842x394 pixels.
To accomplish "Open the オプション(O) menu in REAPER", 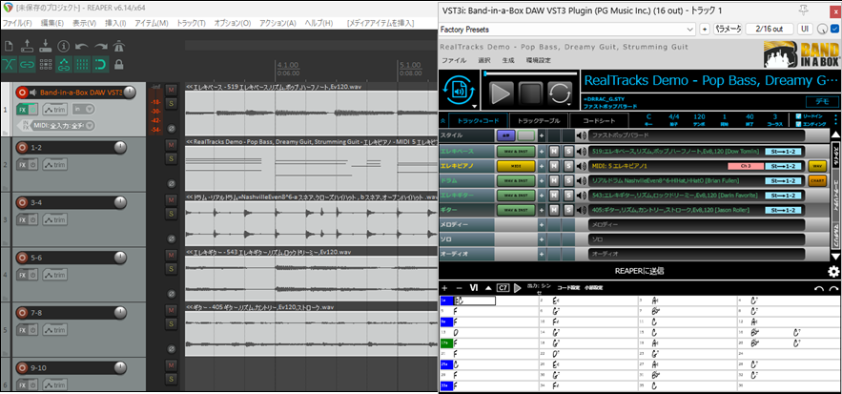I will (230, 22).
